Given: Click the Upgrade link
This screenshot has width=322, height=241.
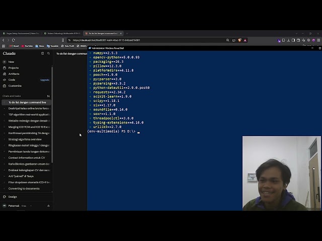Looking at the screenshot, I should [45, 80].
